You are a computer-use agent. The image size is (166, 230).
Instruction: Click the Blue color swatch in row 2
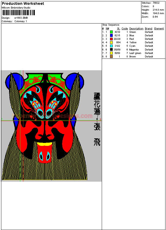pyautogui.click(x=111, y=35)
